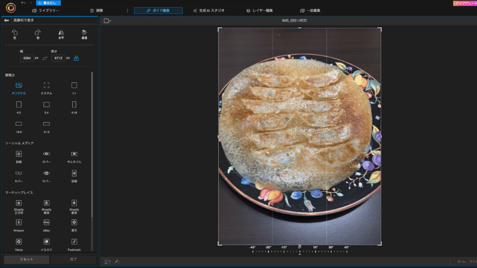Viewport: 477px width, 268px height.
Task: Switch to the 生成AIスタジオ tab
Action: 209,11
